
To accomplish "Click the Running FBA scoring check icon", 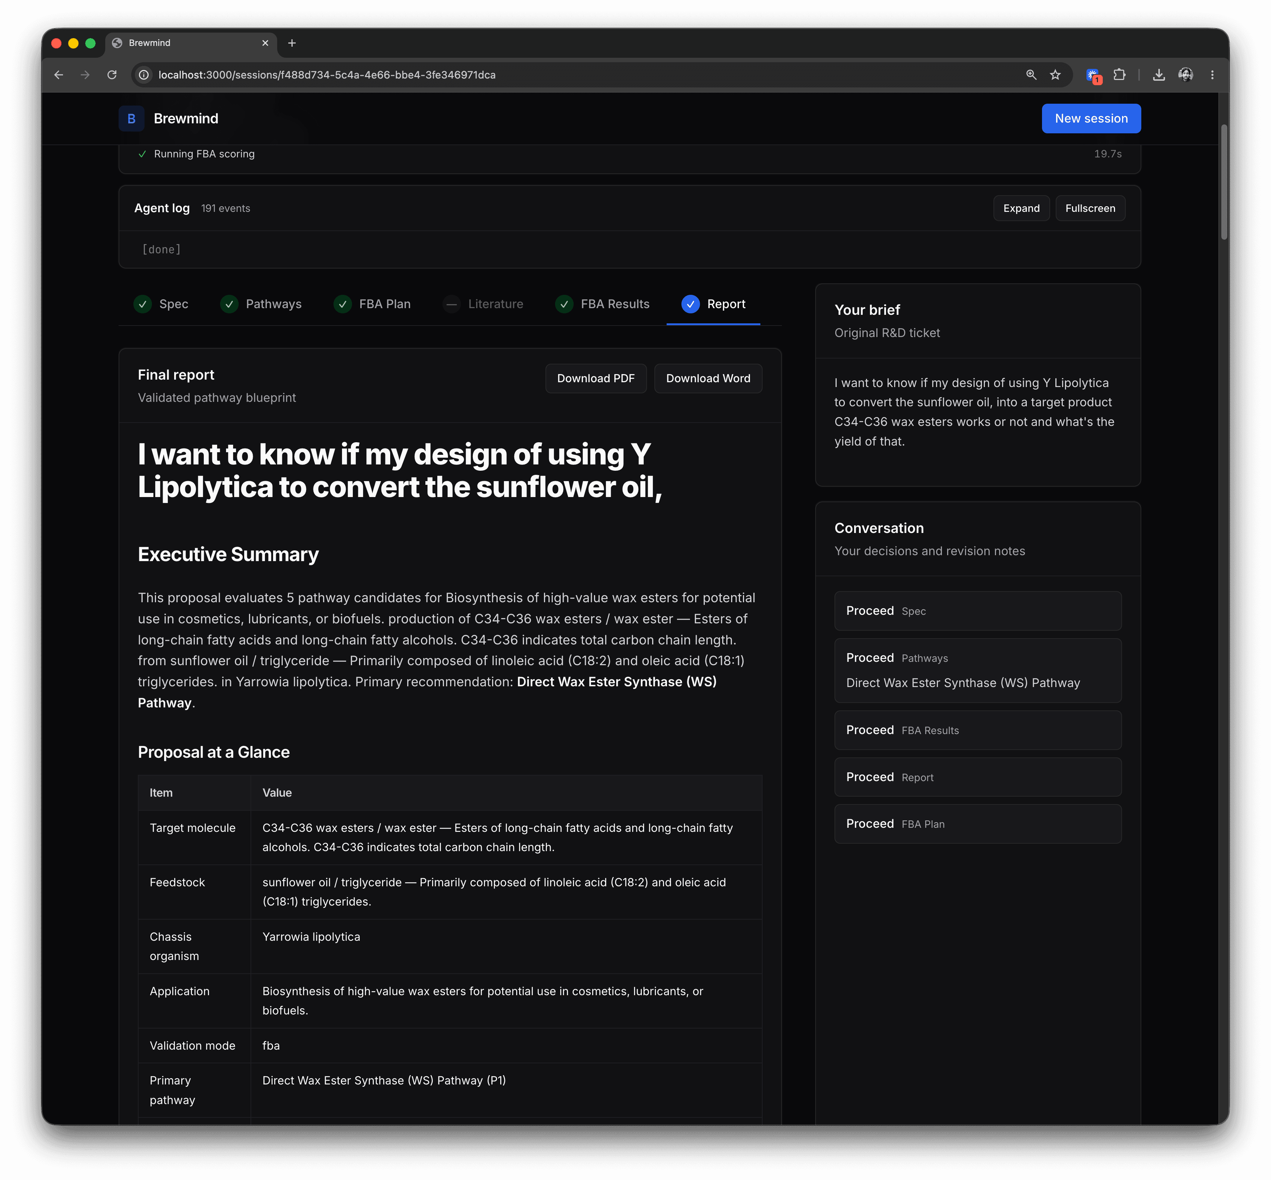I will pyautogui.click(x=142, y=154).
